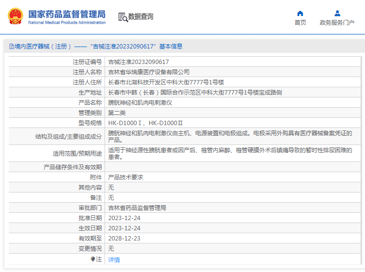This screenshot has width=365, height=272.
Task: Click the 境内医疗器械（注册）breadcrumb title
Action: pyautogui.click(x=43, y=47)
